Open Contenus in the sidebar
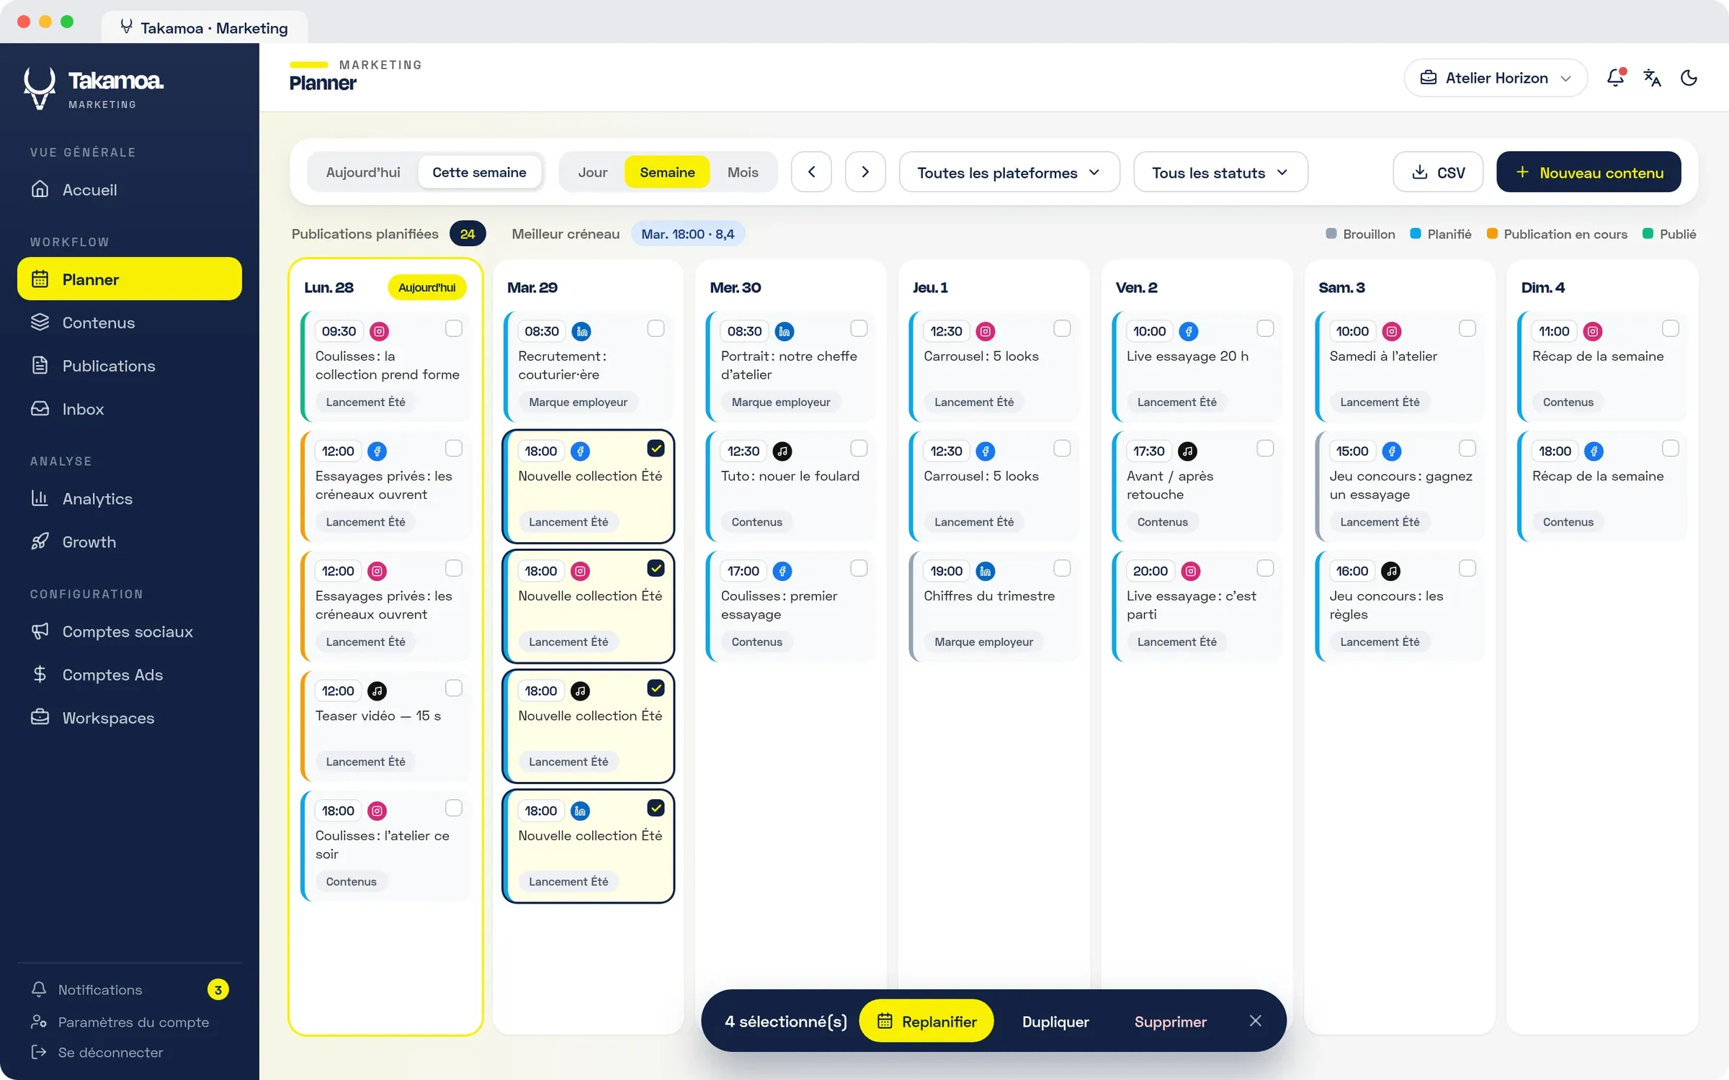The height and width of the screenshot is (1080, 1729). click(130, 323)
